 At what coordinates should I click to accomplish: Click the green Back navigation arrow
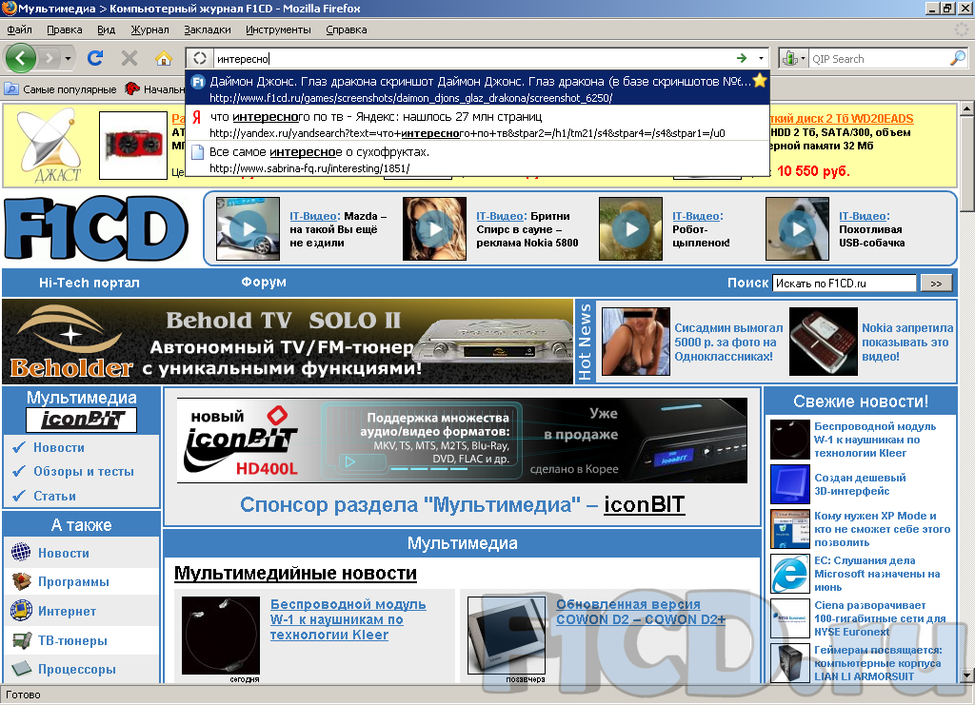coord(21,58)
